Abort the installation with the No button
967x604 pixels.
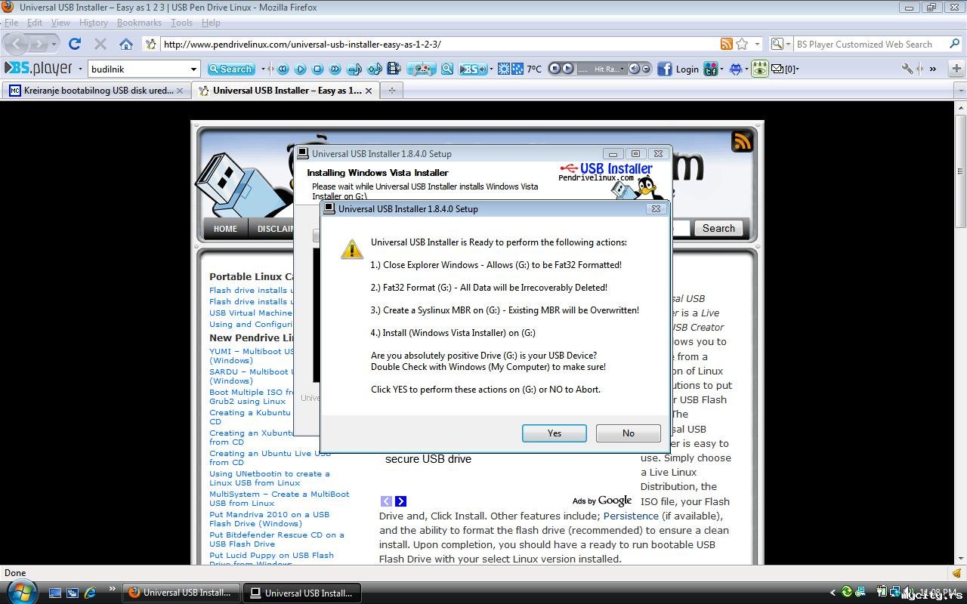(629, 433)
